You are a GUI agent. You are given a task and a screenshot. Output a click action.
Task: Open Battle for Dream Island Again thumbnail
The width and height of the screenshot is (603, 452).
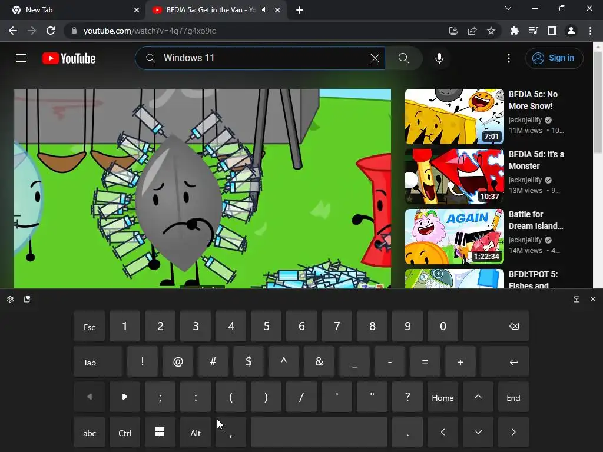pos(454,237)
